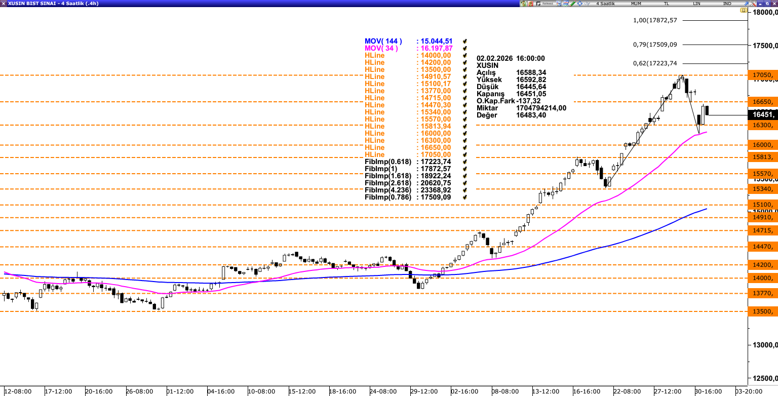The image size is (778, 396).
Task: Click the first green chart icon in toolbar
Action: (x=523, y=4)
